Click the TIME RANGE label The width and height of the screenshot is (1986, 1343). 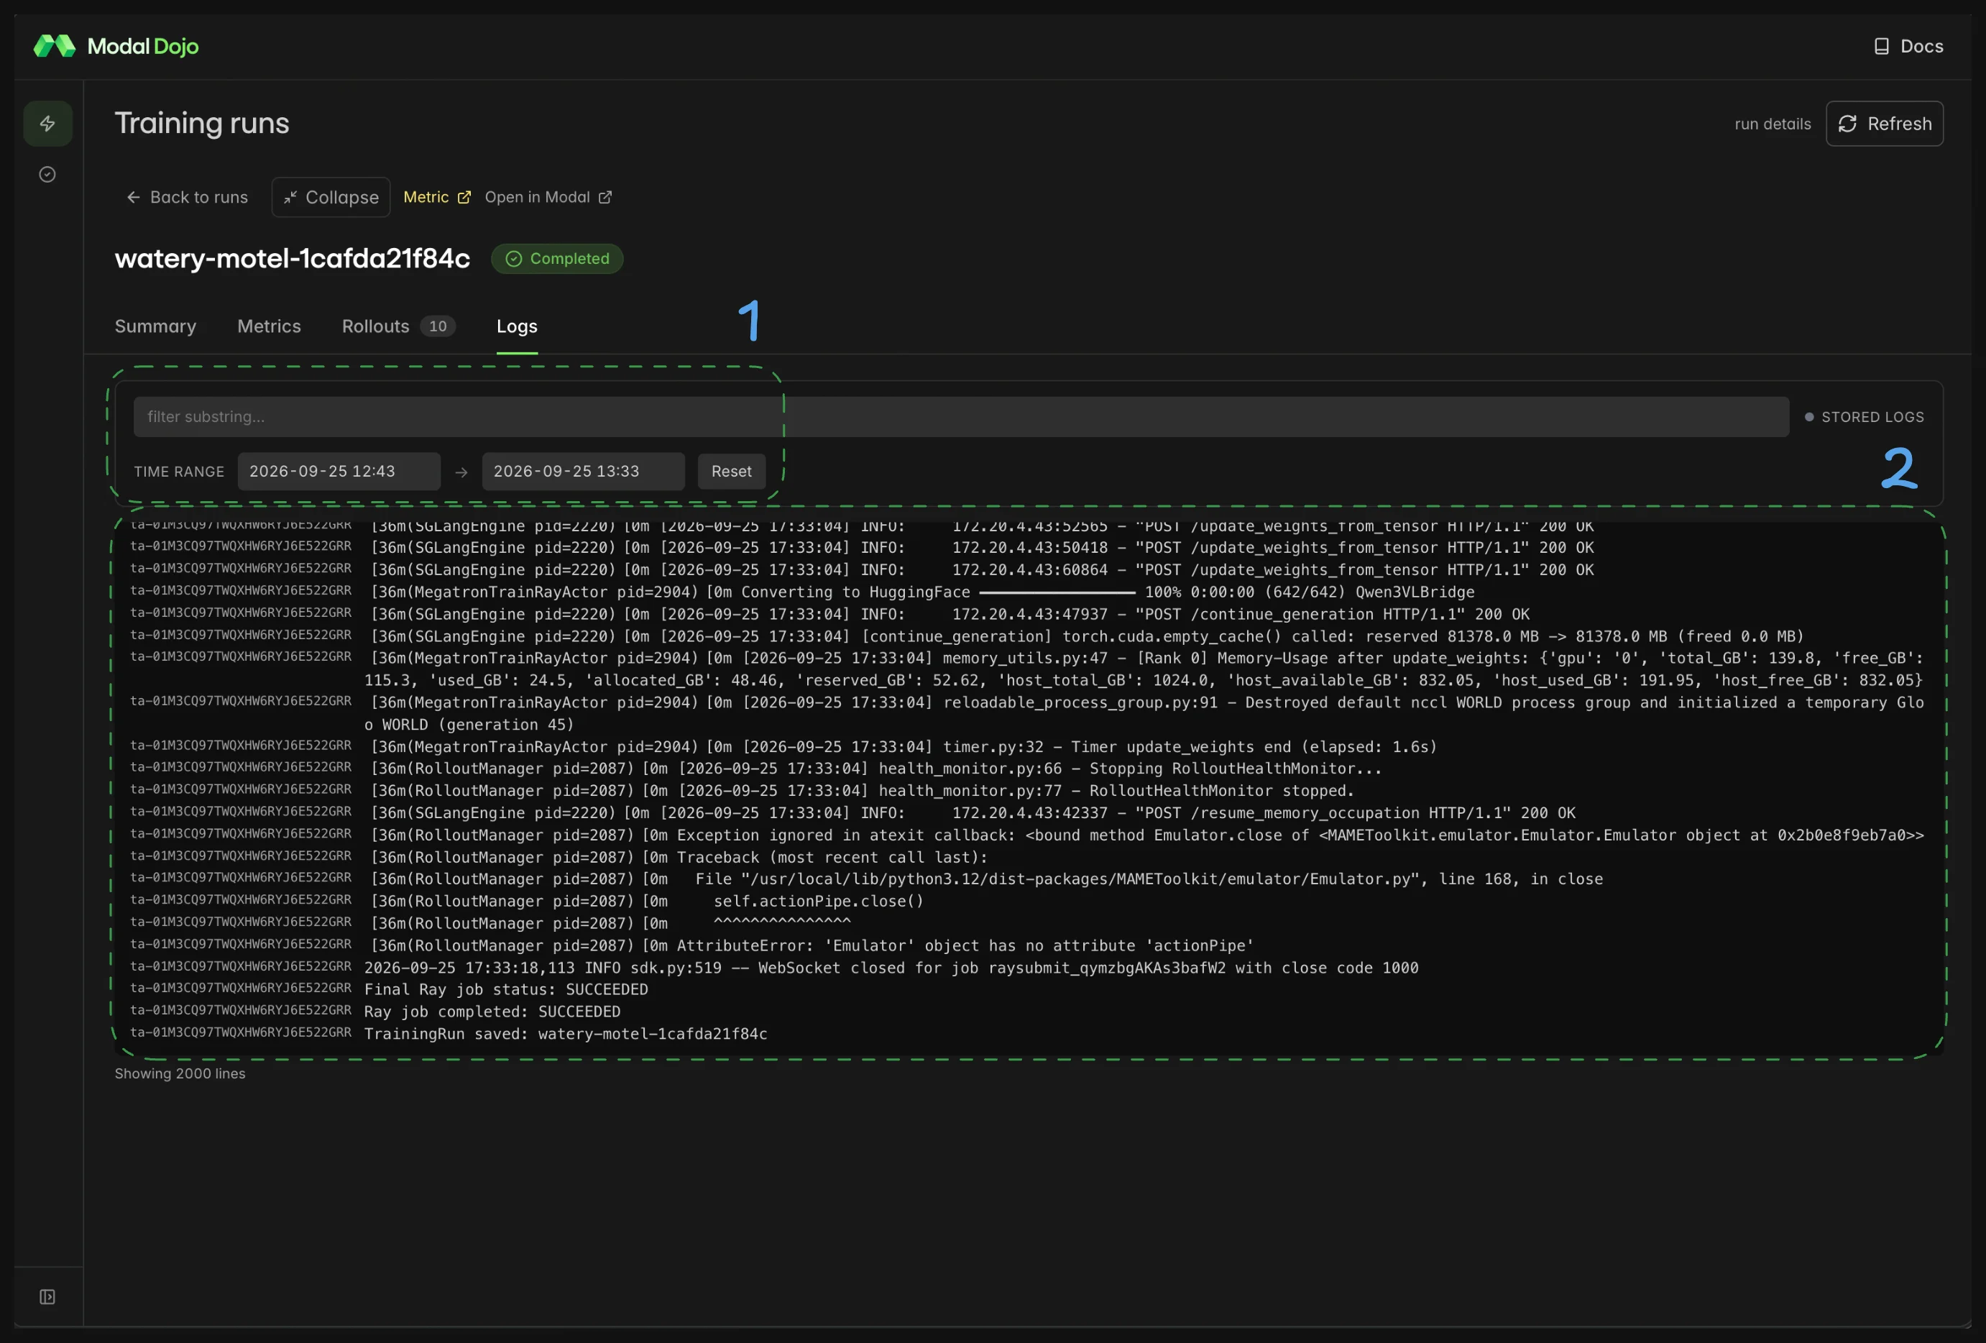pos(178,472)
